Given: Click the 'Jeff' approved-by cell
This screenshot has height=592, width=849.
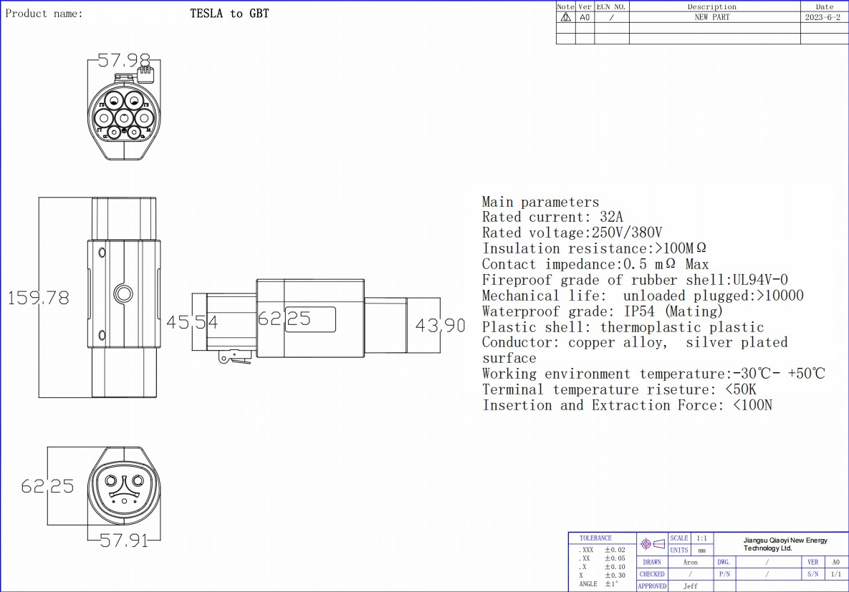Looking at the screenshot, I should (690, 586).
